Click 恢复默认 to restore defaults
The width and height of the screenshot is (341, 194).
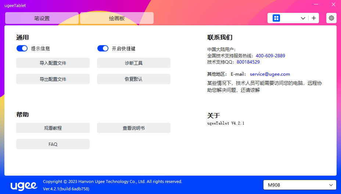click(x=134, y=79)
